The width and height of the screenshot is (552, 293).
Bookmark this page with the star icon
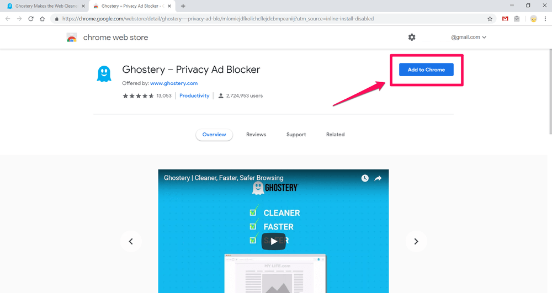point(490,19)
